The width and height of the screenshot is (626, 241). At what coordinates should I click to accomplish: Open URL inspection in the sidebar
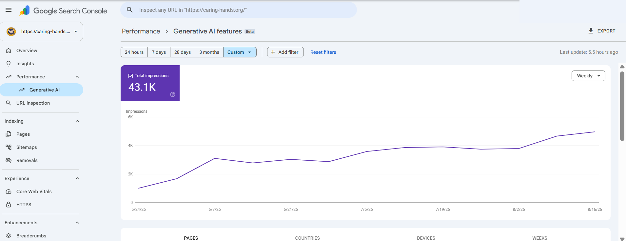coord(42,103)
